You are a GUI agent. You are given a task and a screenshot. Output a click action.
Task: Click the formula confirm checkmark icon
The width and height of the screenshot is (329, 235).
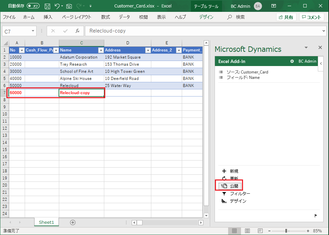(65, 31)
